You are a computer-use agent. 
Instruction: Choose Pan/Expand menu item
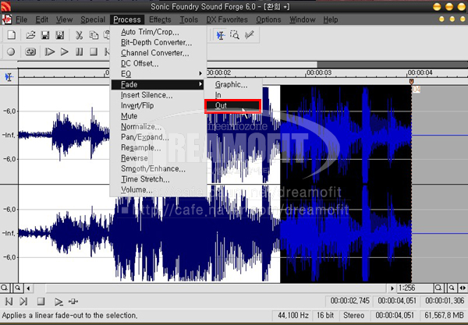tap(158, 137)
